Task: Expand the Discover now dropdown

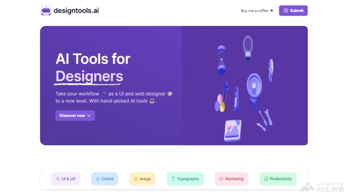Action: [x=75, y=115]
